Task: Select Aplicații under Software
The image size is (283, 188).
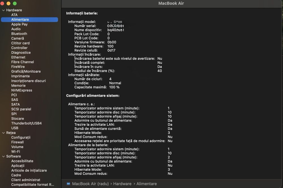Action: pos(18,166)
